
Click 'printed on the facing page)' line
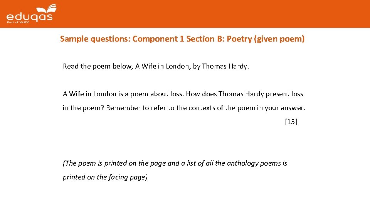pyautogui.click(x=105, y=177)
